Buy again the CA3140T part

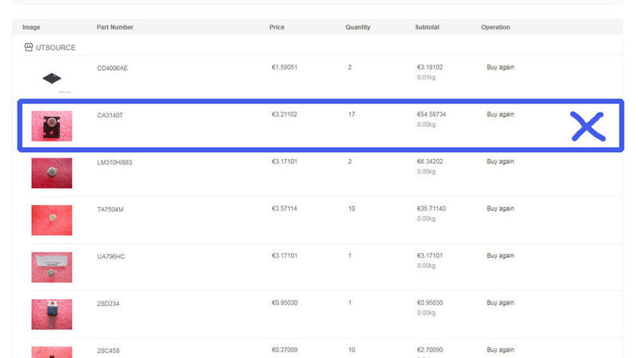click(x=500, y=114)
